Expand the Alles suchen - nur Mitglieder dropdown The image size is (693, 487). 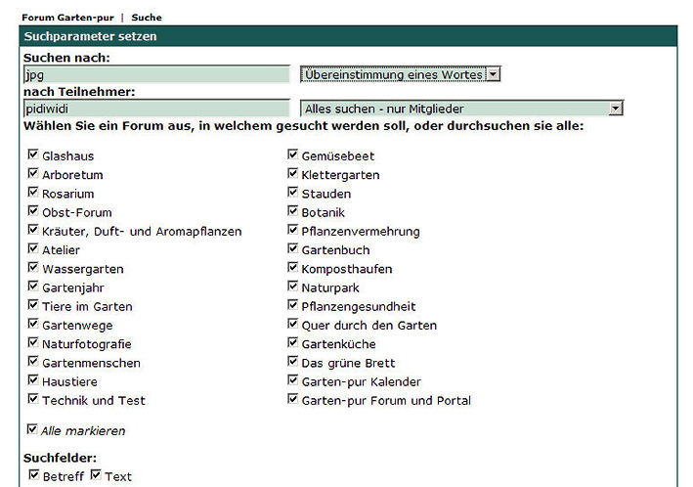461,109
